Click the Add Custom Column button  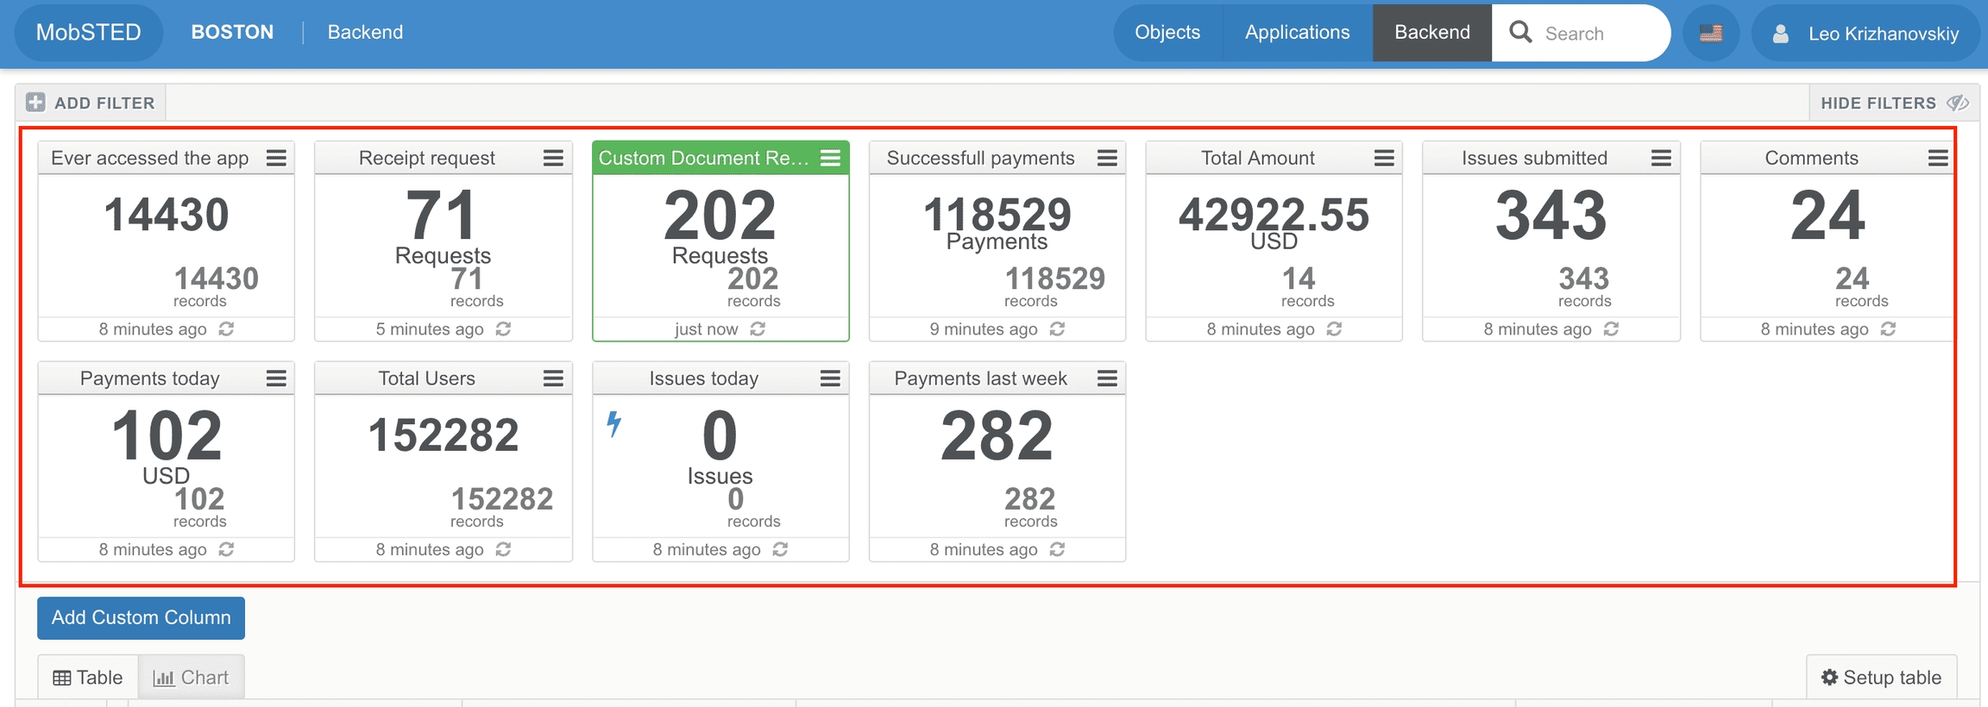141,618
